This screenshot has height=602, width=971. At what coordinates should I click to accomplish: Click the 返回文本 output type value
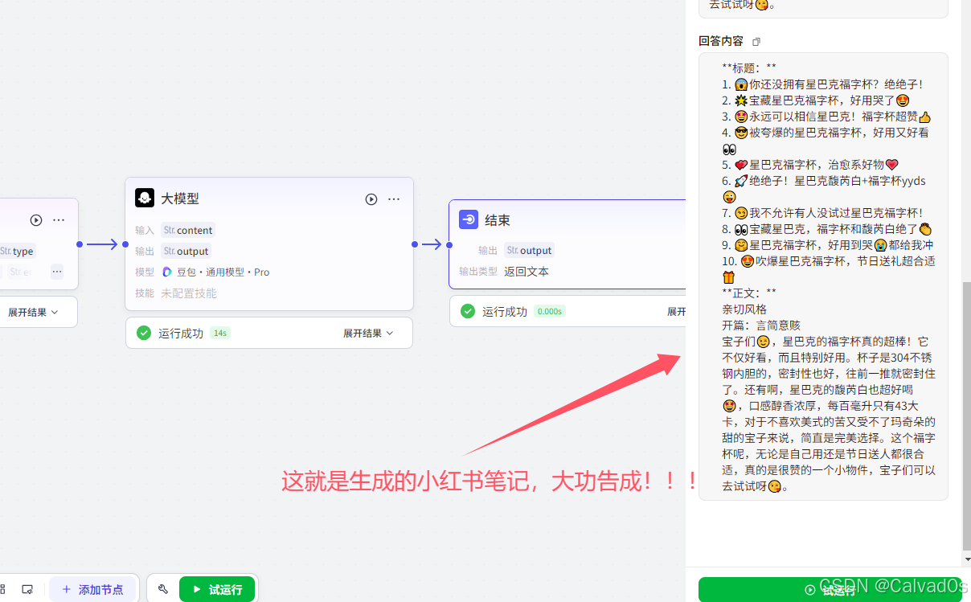[526, 272]
